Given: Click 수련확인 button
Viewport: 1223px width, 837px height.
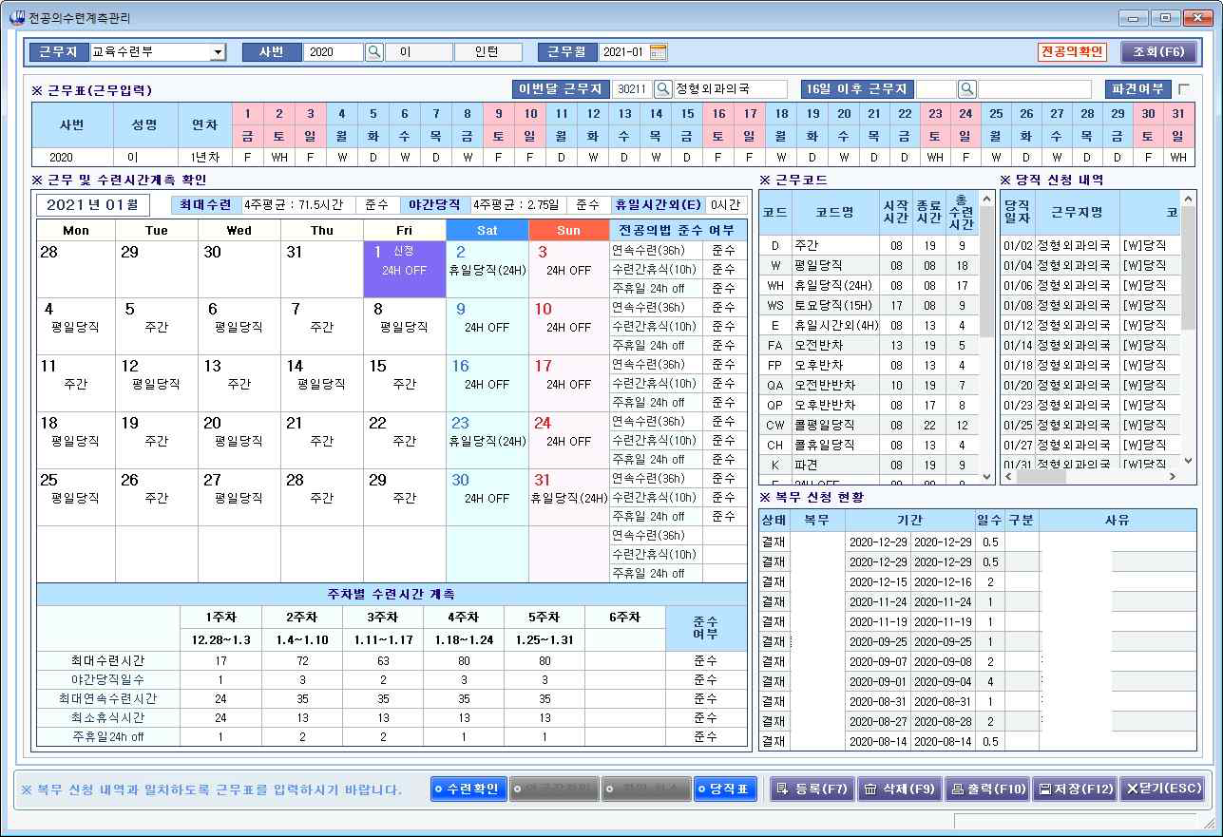Looking at the screenshot, I should pyautogui.click(x=468, y=789).
